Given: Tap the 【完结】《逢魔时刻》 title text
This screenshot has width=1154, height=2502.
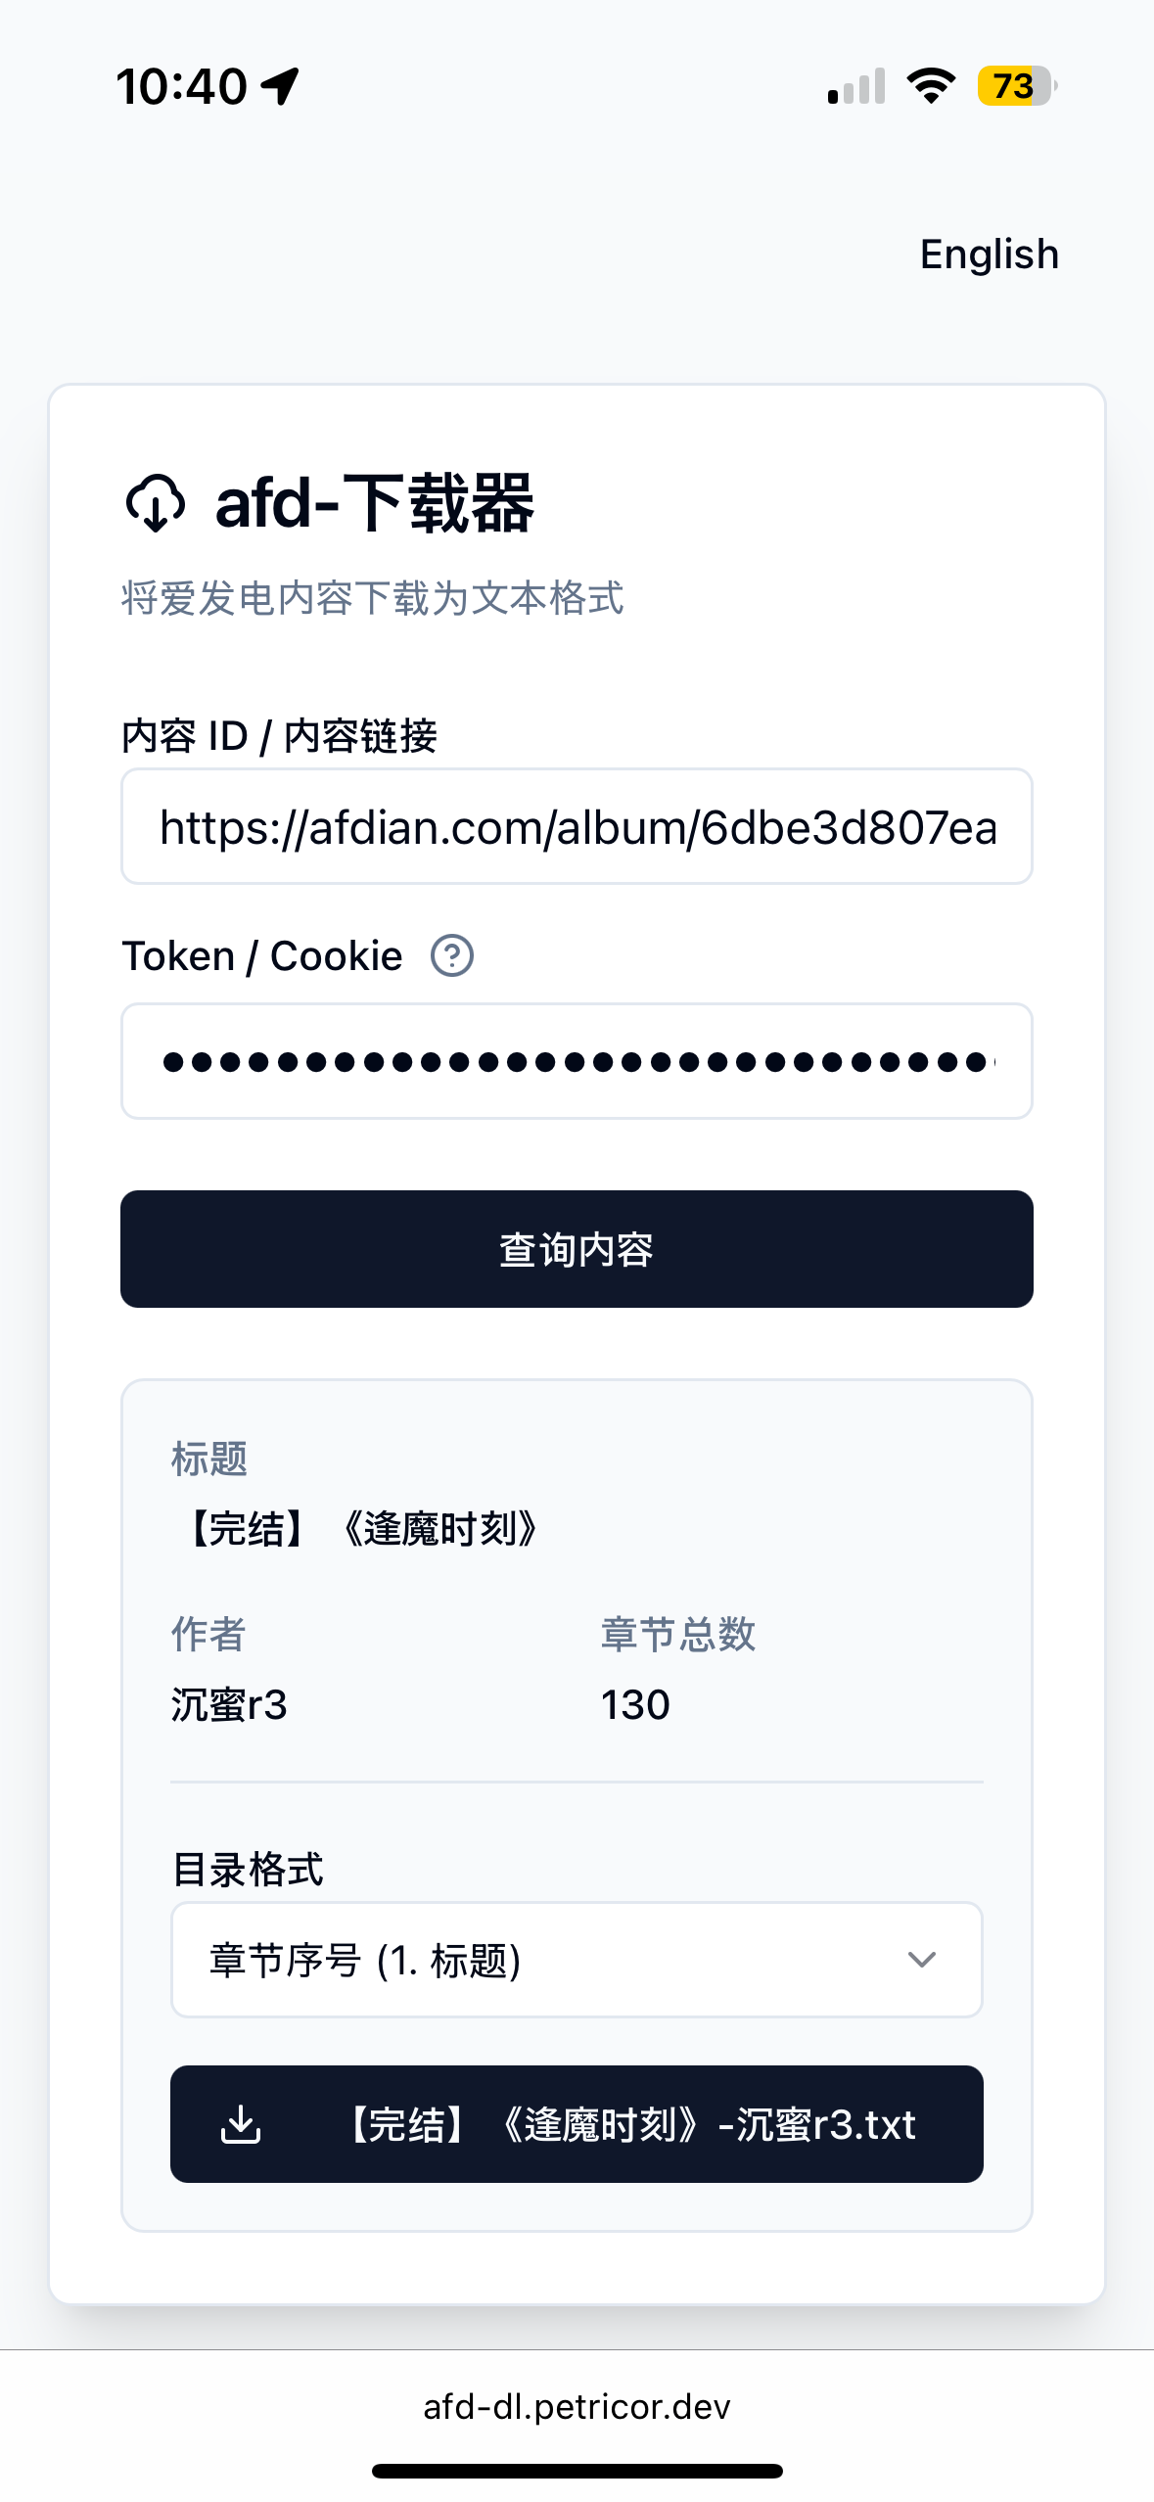Looking at the screenshot, I should [362, 1529].
